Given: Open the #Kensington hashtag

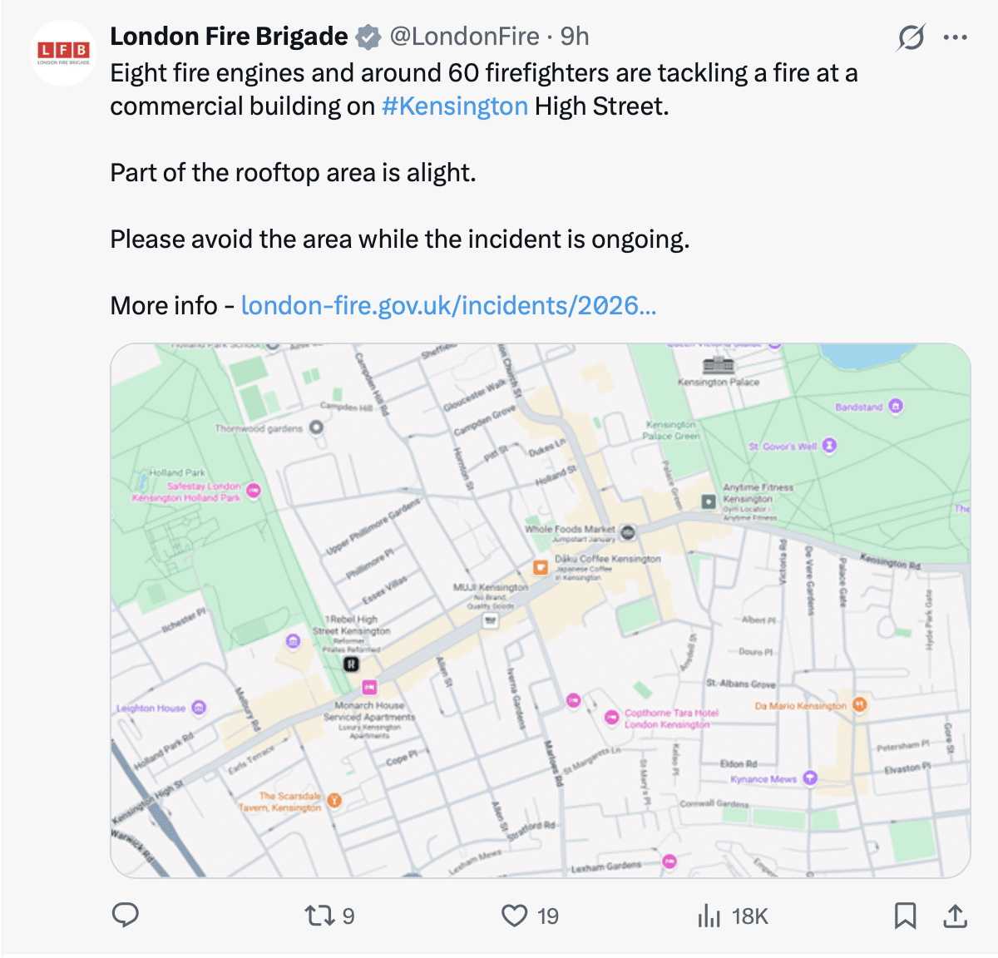Looking at the screenshot, I should 455,106.
